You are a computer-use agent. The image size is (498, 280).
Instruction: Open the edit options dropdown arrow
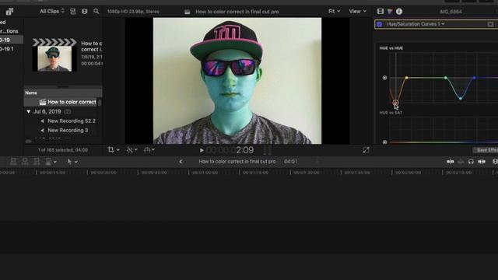55,162
